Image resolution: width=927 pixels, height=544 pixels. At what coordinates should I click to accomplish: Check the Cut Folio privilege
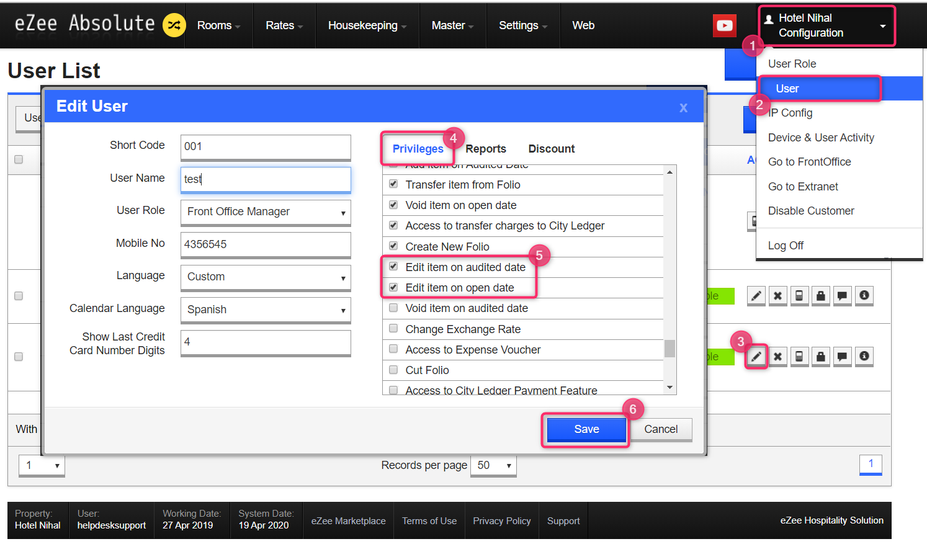point(393,370)
